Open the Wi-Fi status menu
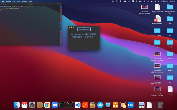The height and width of the screenshot is (110, 177). click(x=144, y=1)
